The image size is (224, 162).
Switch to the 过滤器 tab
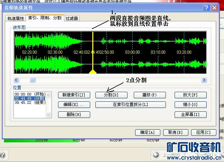coord(72,18)
